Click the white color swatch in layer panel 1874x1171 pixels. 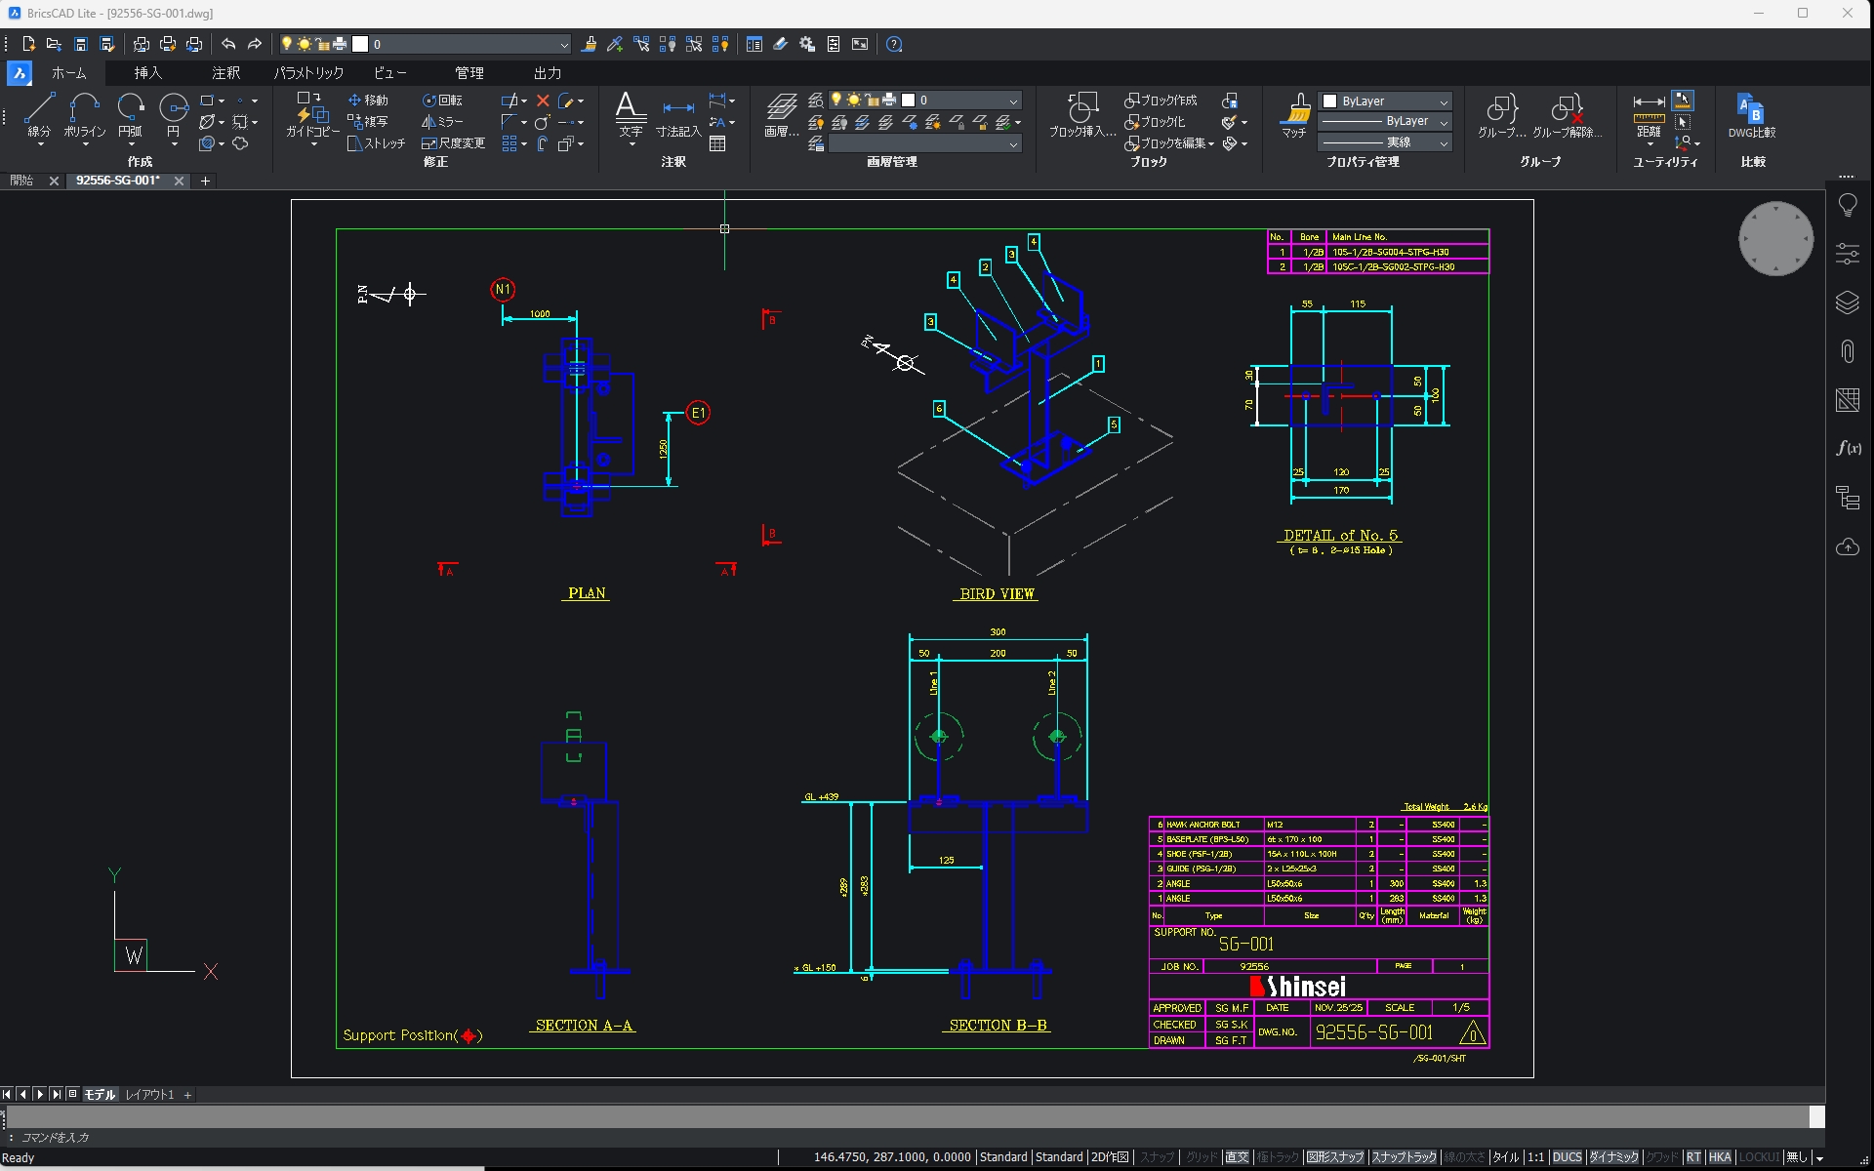coord(909,99)
